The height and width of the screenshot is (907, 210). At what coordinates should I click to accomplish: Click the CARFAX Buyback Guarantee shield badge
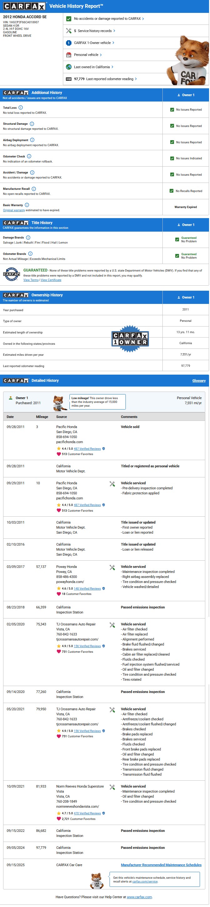pyautogui.click(x=11, y=274)
